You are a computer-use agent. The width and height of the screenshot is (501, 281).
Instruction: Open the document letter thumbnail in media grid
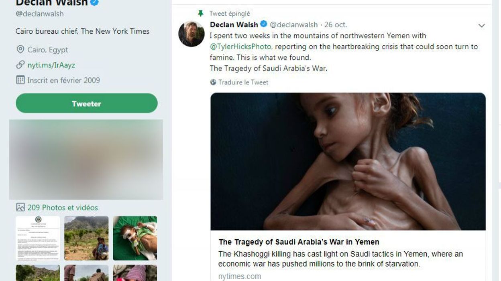[38, 239]
